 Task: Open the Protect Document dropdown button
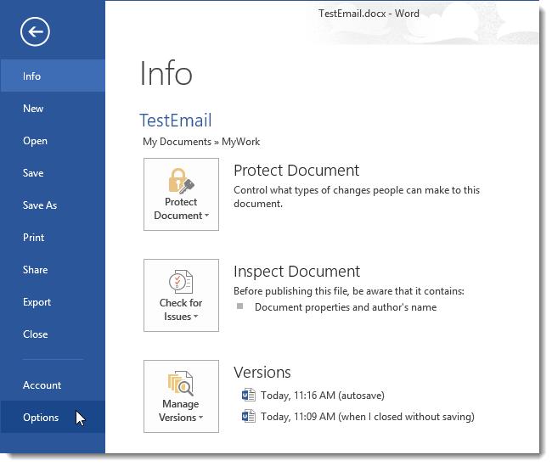click(181, 194)
